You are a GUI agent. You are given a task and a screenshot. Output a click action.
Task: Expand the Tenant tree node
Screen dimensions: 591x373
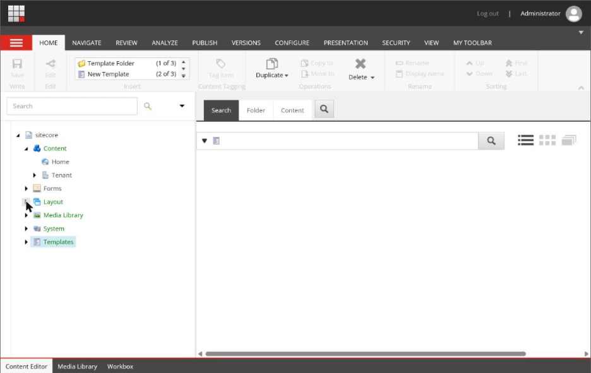click(35, 175)
